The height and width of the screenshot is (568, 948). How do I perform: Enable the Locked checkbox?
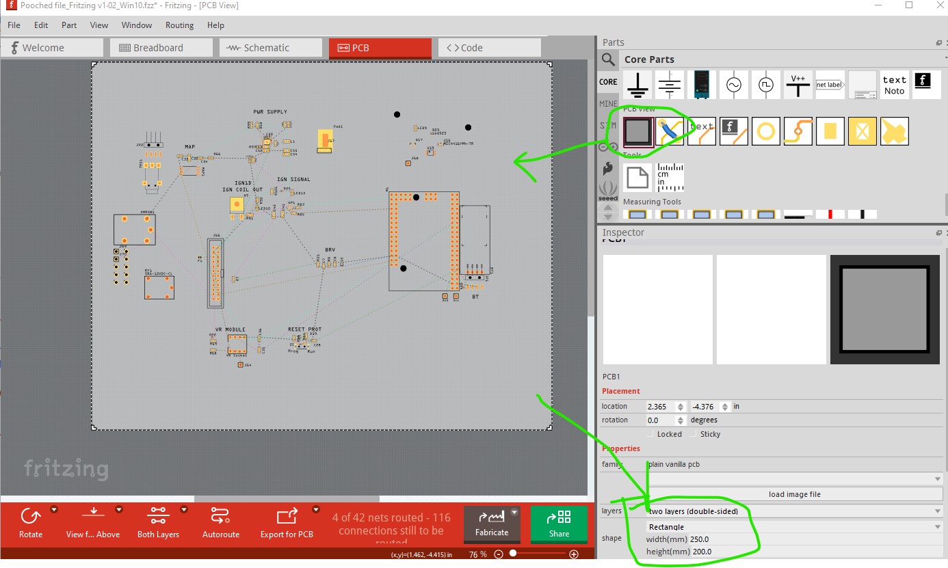650,434
